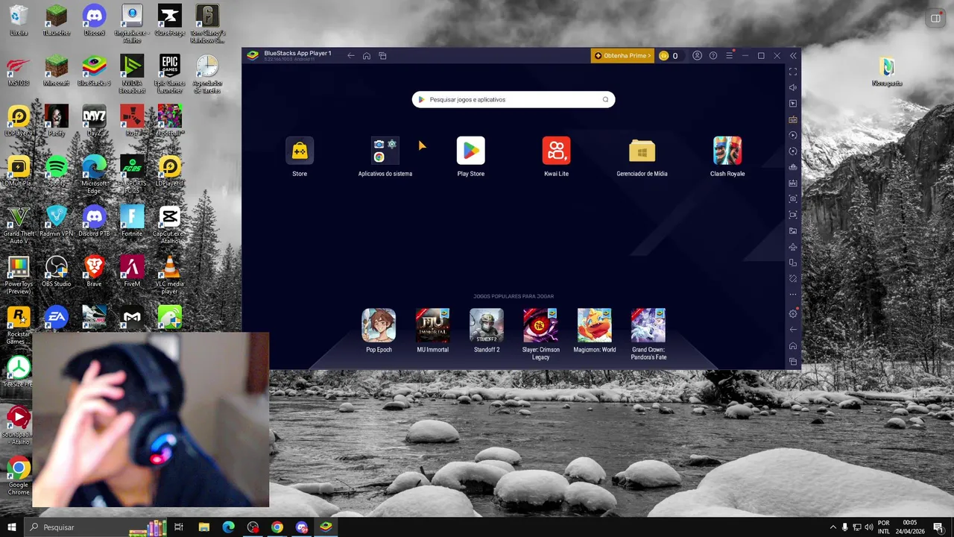Click the three-dots more icon in sidebar
The width and height of the screenshot is (954, 537).
pyautogui.click(x=793, y=294)
